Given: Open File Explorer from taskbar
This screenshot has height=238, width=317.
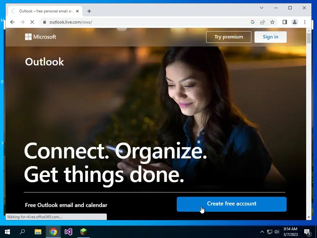Looking at the screenshot, I should tap(38, 232).
